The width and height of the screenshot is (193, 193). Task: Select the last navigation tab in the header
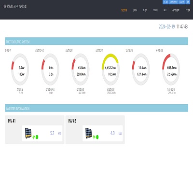pyautogui.click(x=188, y=10)
